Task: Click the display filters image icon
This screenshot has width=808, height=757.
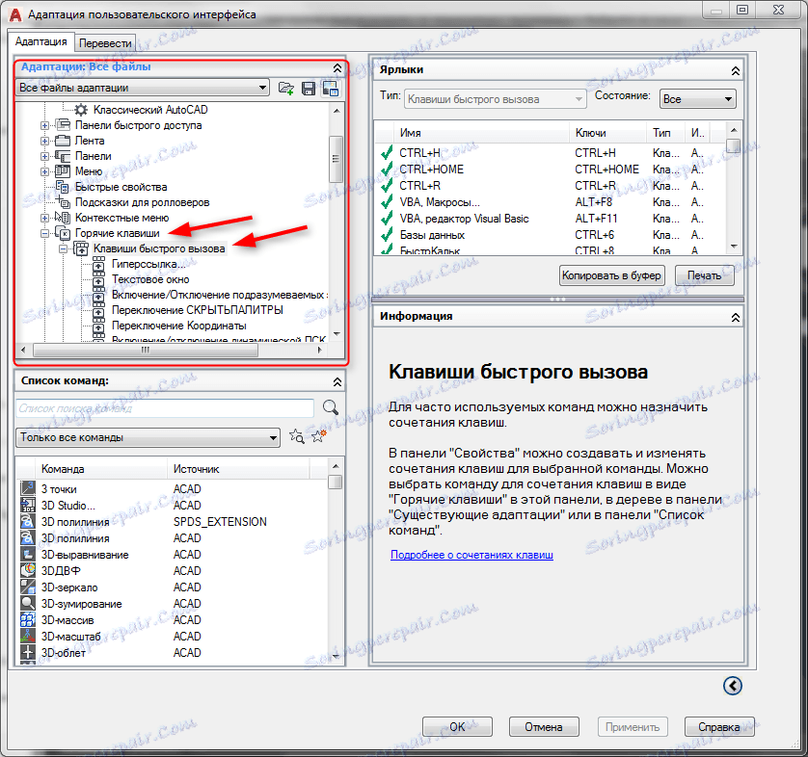Action: [331, 89]
